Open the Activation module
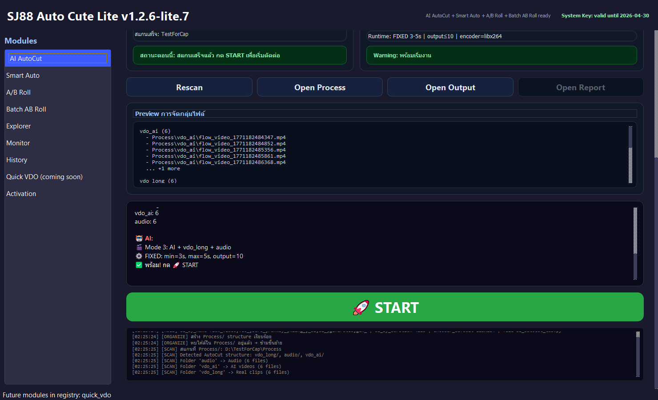The height and width of the screenshot is (400, 658). point(21,194)
